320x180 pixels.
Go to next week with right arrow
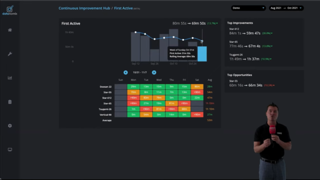(154, 72)
